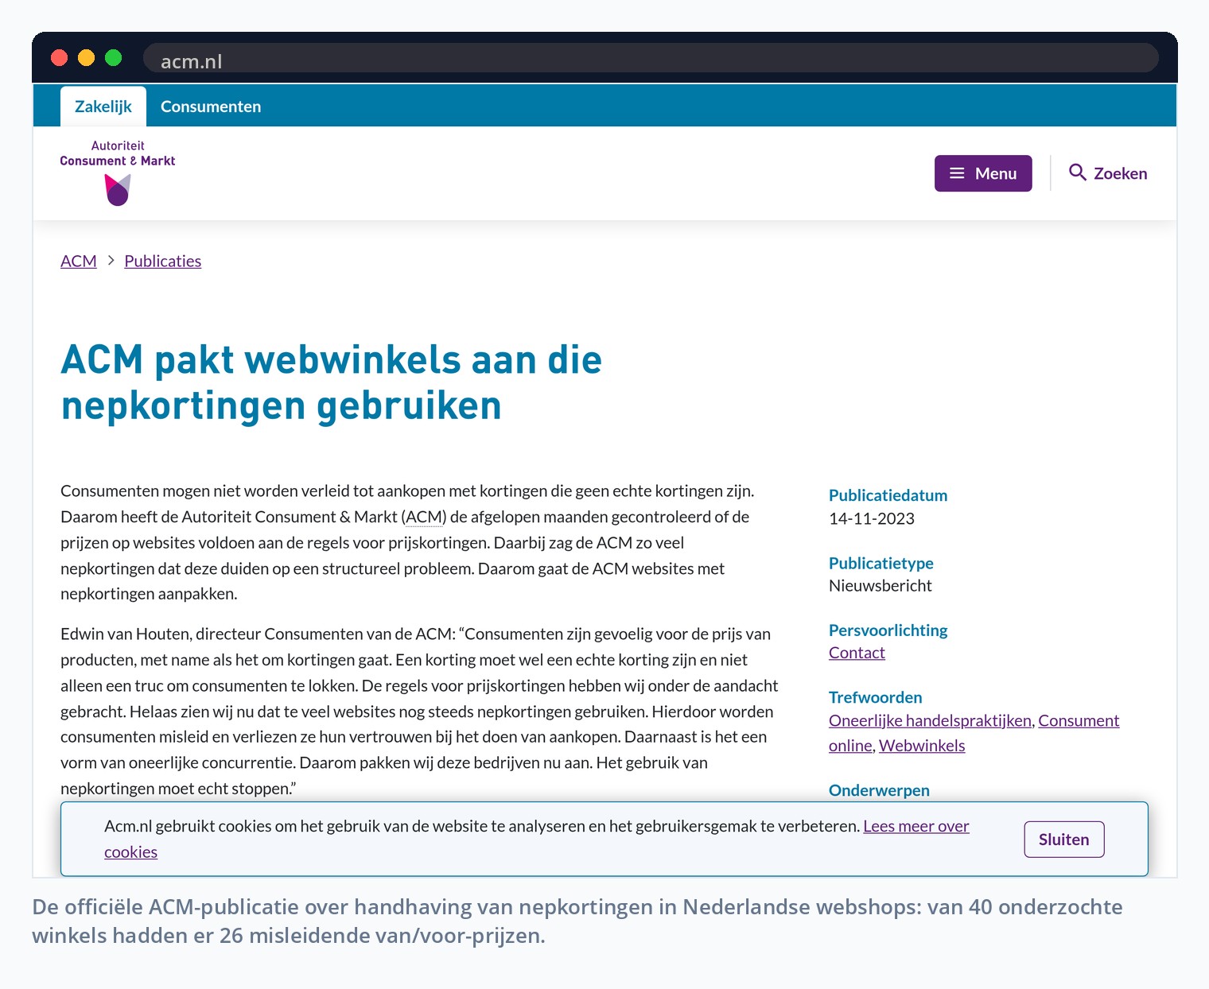Open the Contact link under Persvoorlichting
The height and width of the screenshot is (989, 1209).
point(857,653)
